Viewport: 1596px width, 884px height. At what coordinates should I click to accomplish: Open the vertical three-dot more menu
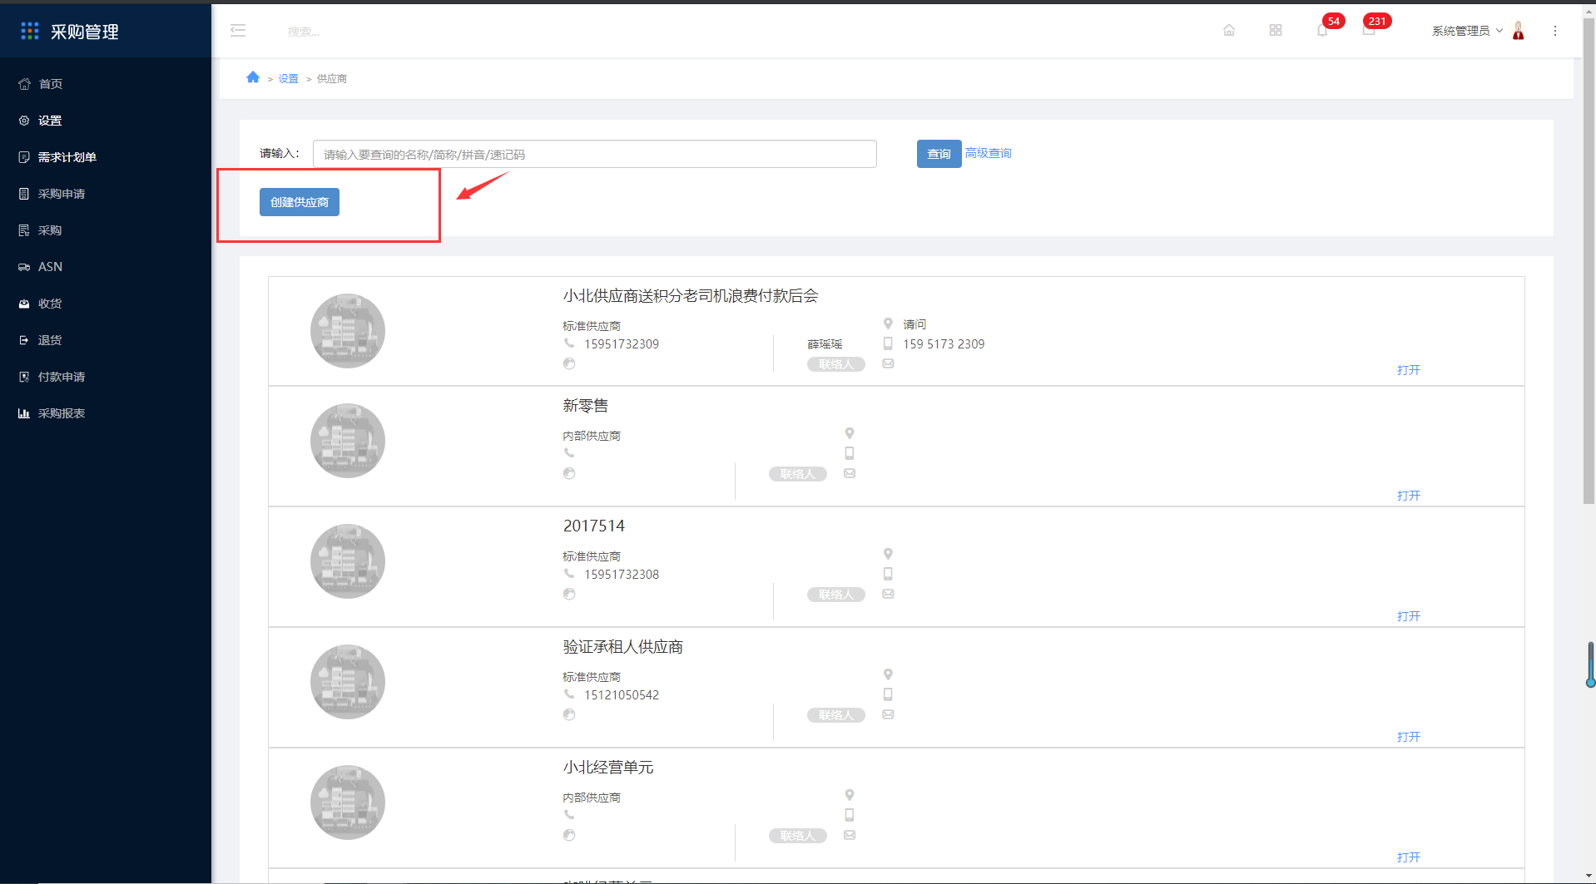coord(1555,31)
